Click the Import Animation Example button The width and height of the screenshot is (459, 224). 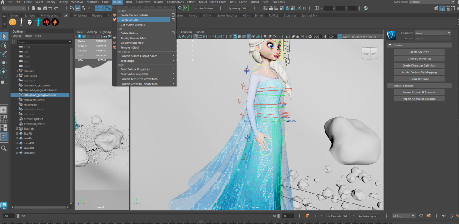coord(419,99)
